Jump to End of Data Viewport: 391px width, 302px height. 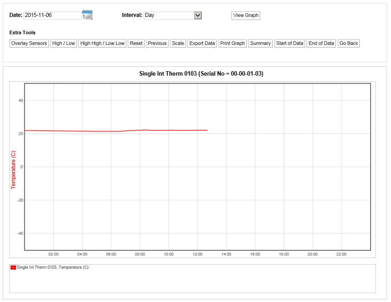(x=321, y=43)
